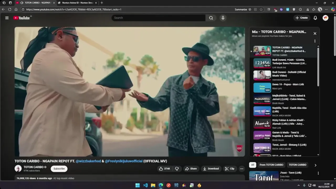Open Visual Studio Code from taskbar
The height and width of the screenshot is (189, 336).
pyautogui.click(x=145, y=185)
